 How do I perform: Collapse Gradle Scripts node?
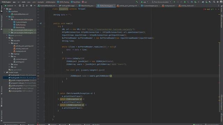[5, 73]
